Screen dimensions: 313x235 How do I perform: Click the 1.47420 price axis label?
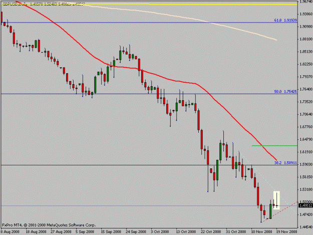click(x=306, y=214)
